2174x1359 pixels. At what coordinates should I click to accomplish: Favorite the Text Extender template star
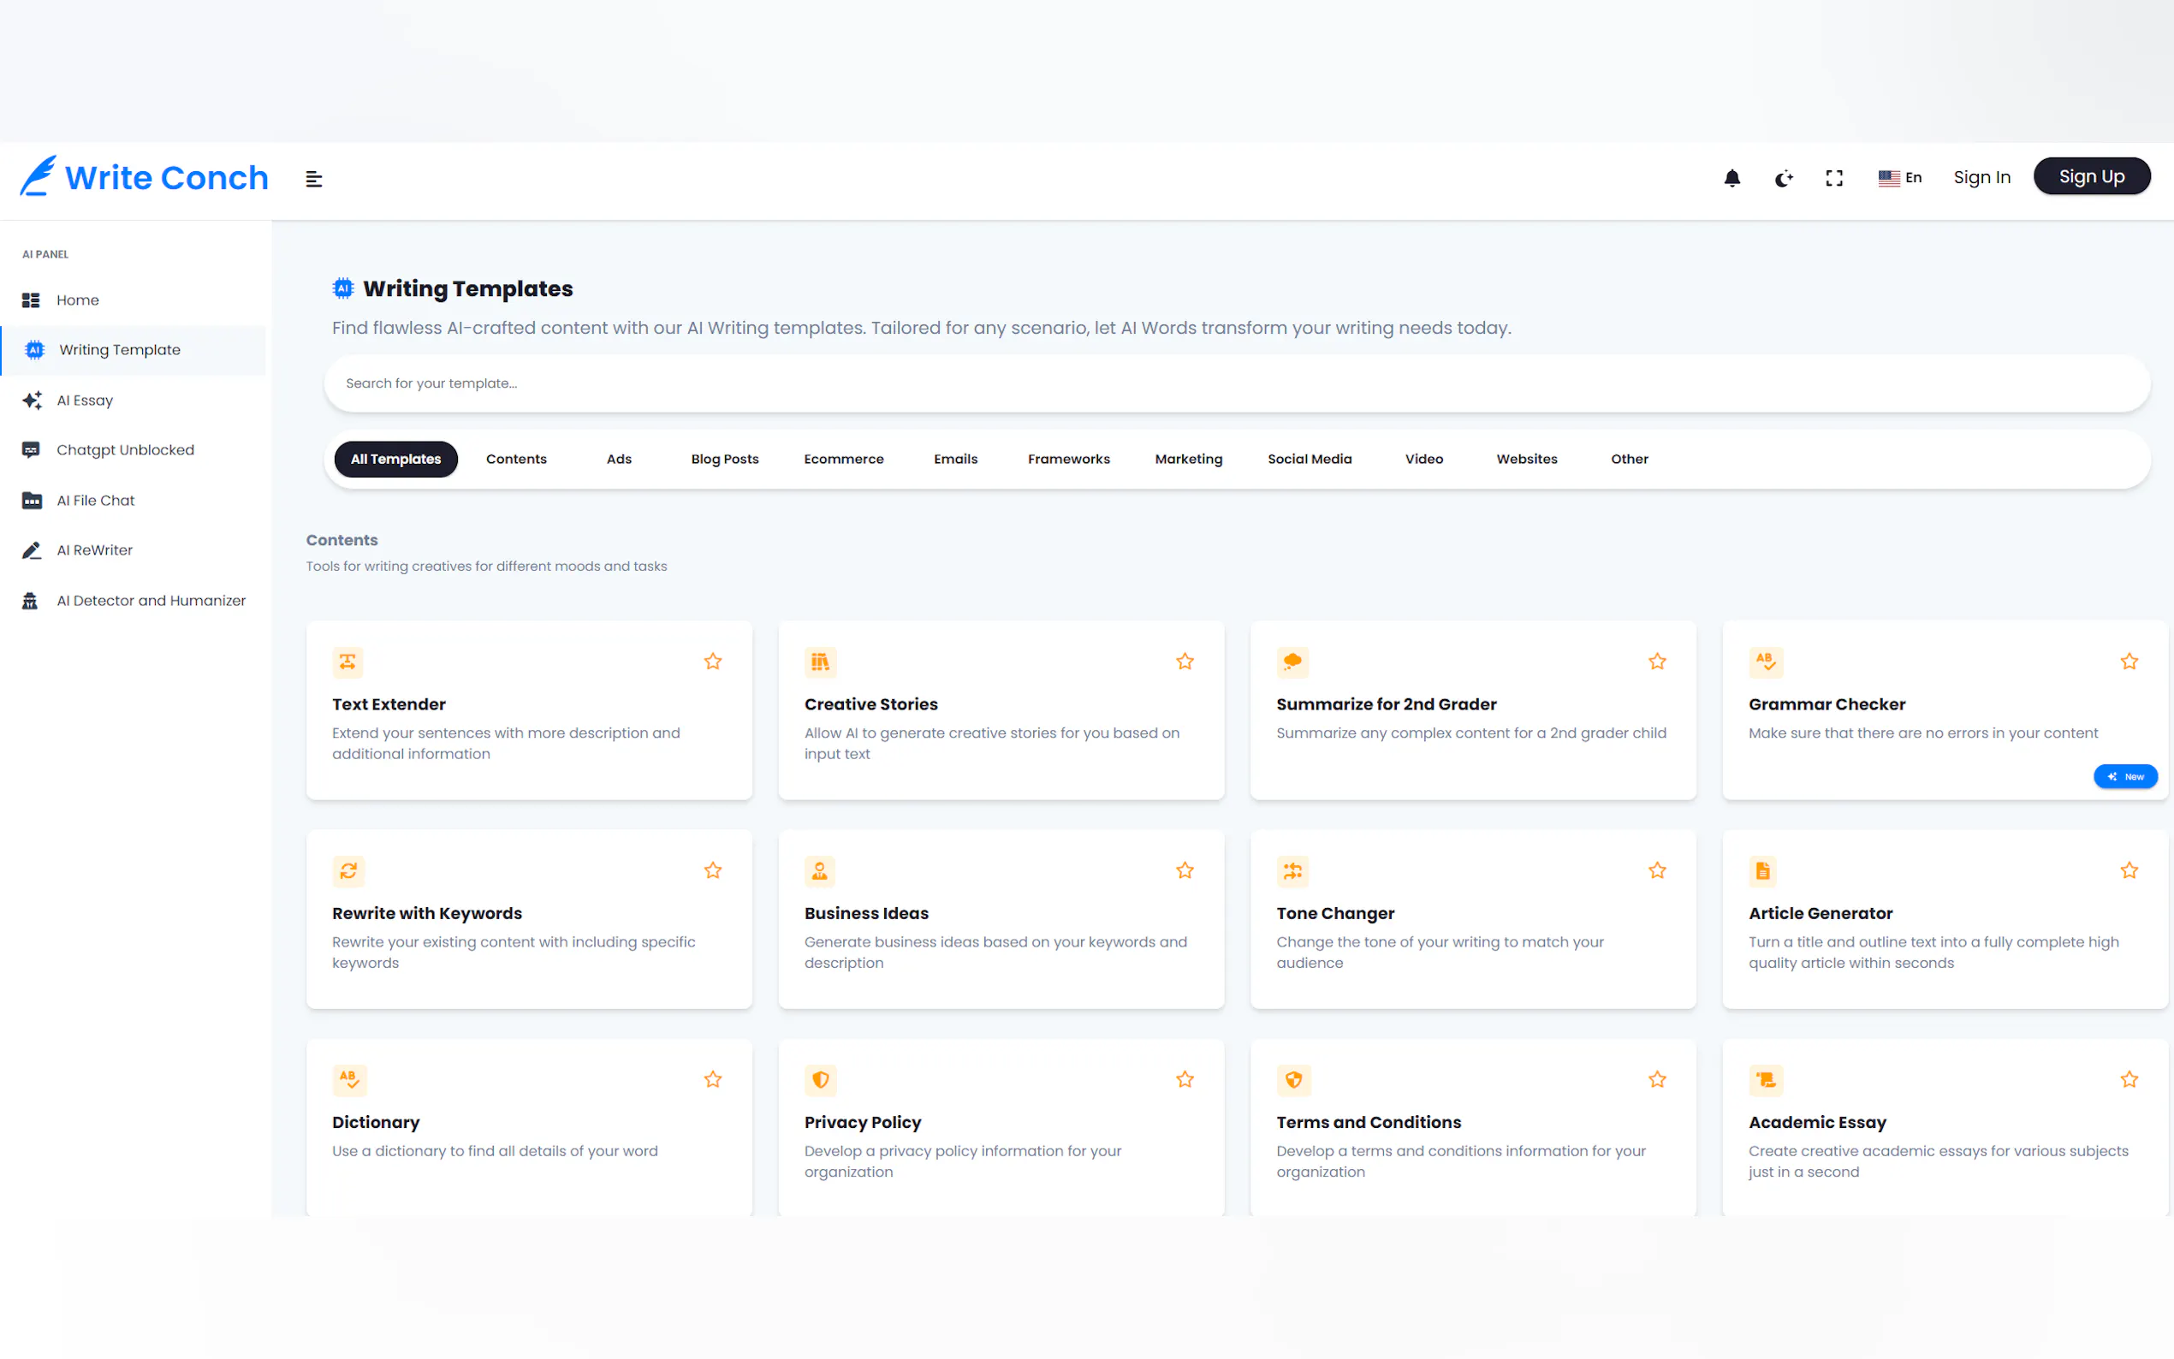[x=713, y=662]
